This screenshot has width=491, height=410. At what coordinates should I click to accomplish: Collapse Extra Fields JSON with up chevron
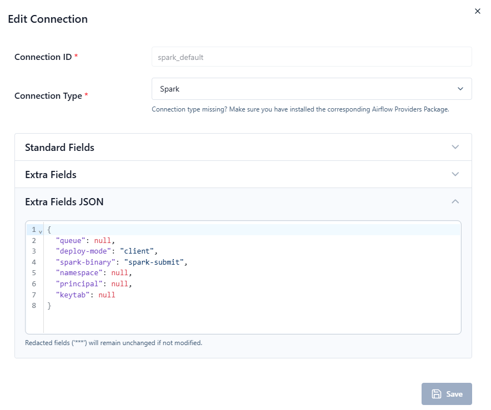coord(455,201)
